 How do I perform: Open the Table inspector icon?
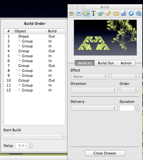(x=116, y=13)
